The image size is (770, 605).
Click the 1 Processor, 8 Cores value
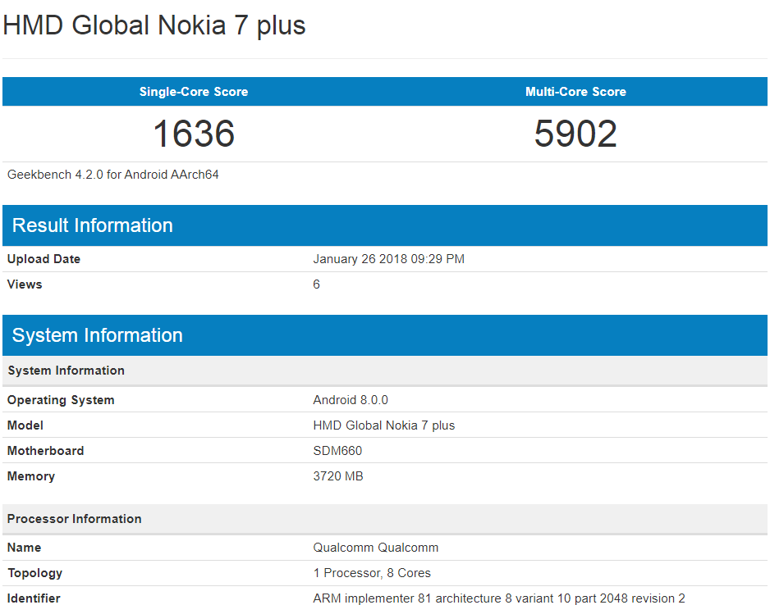pos(372,573)
